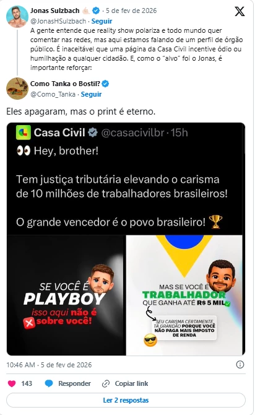Image resolution: width=255 pixels, height=415 pixels.
Task: Follow @JonasHSulzbach via Seguir
Action: point(102,21)
